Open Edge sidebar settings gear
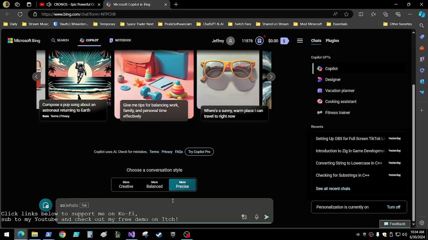Viewport: 428px width, 240px height. (x=422, y=223)
